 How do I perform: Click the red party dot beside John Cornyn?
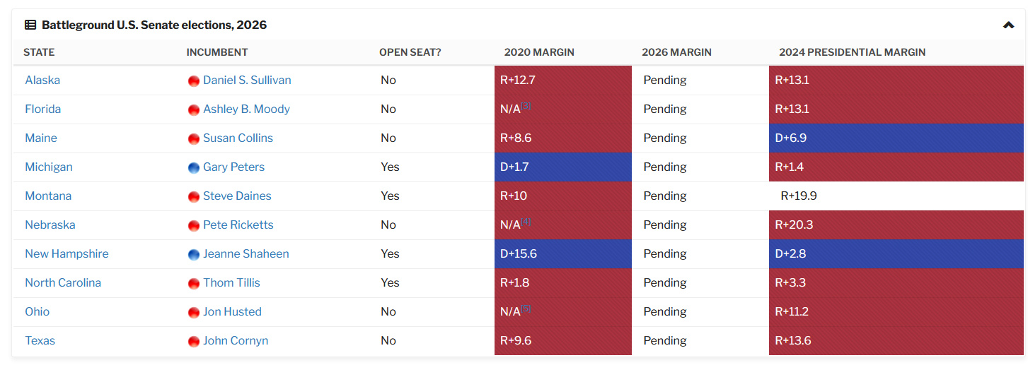pyautogui.click(x=193, y=341)
